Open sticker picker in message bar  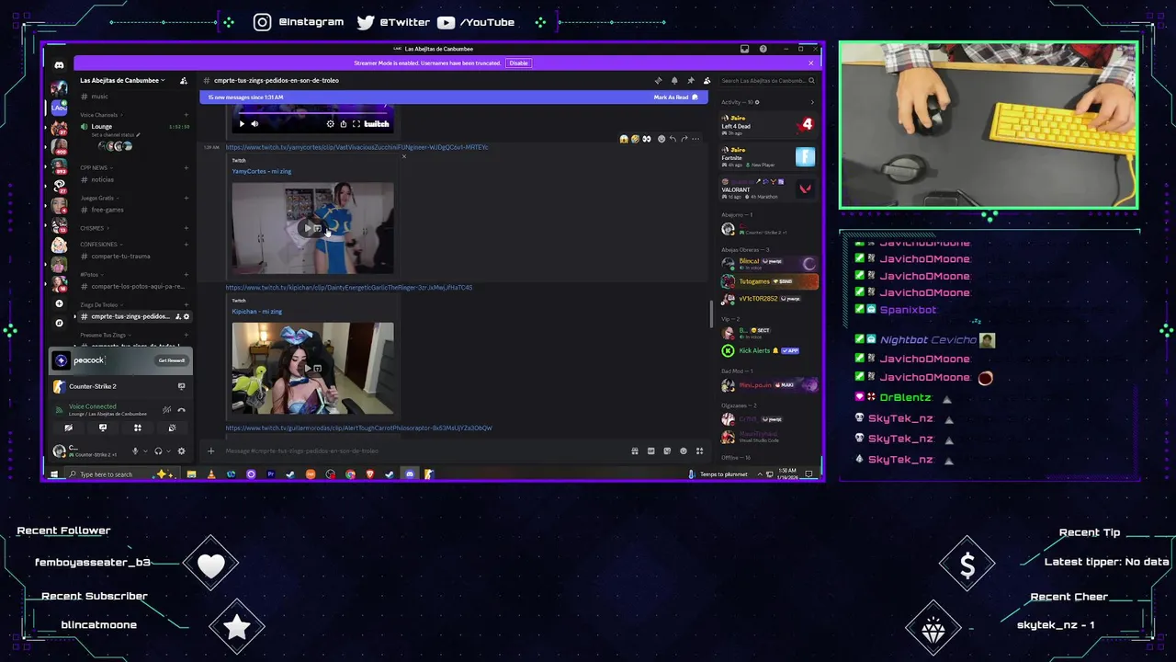667,451
